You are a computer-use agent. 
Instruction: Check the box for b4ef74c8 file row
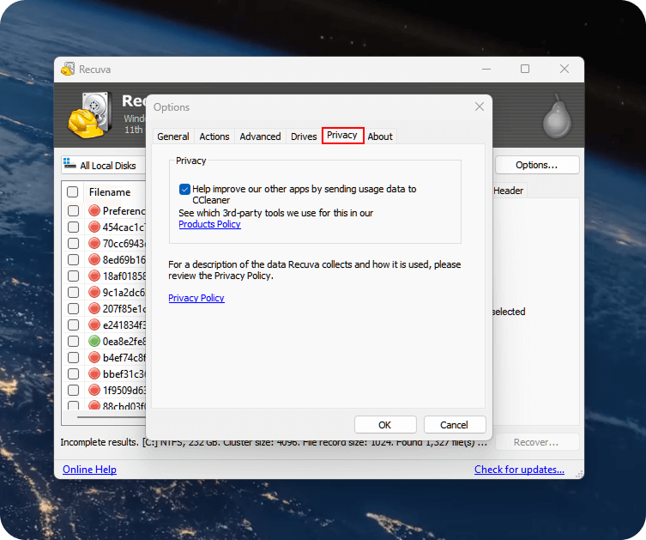tap(73, 357)
